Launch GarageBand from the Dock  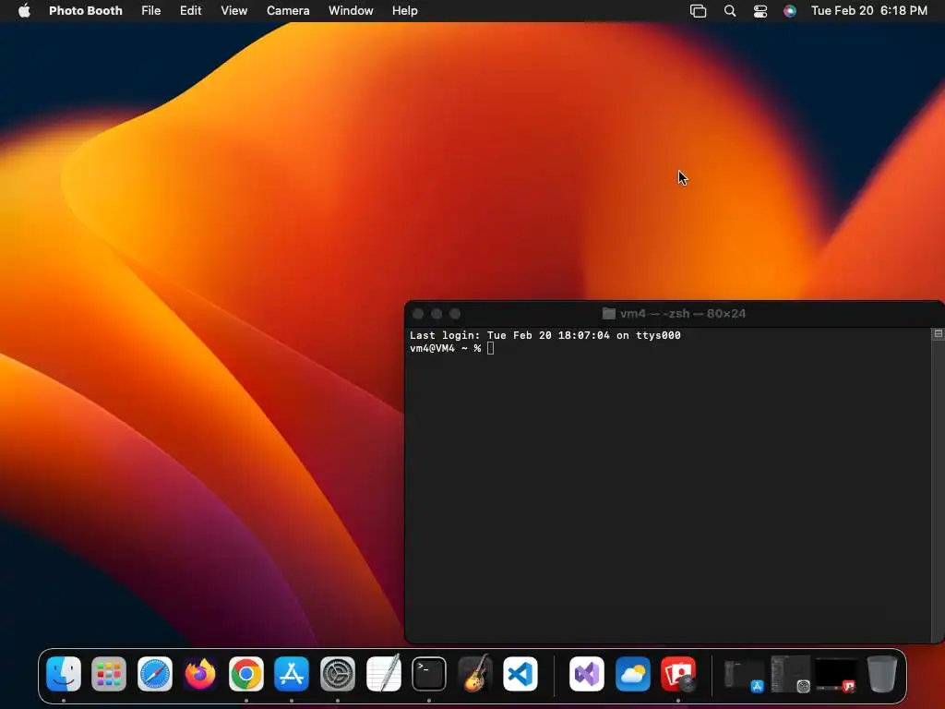tap(475, 673)
